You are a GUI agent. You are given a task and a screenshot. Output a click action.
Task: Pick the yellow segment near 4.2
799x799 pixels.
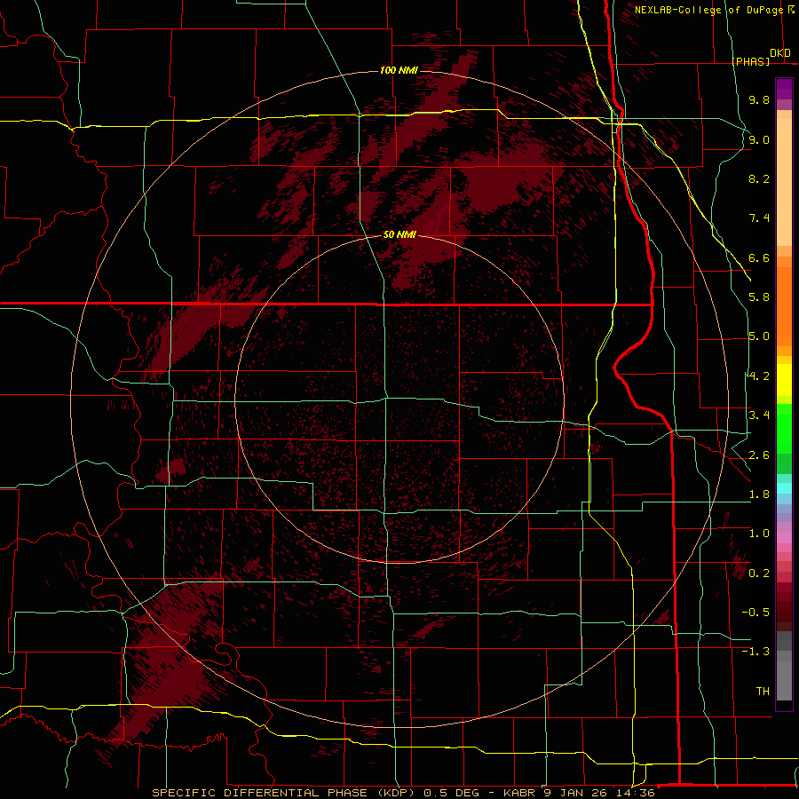pyautogui.click(x=784, y=380)
